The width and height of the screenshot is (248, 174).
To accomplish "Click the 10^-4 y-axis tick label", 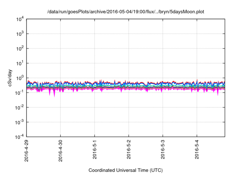I will click(19, 137).
